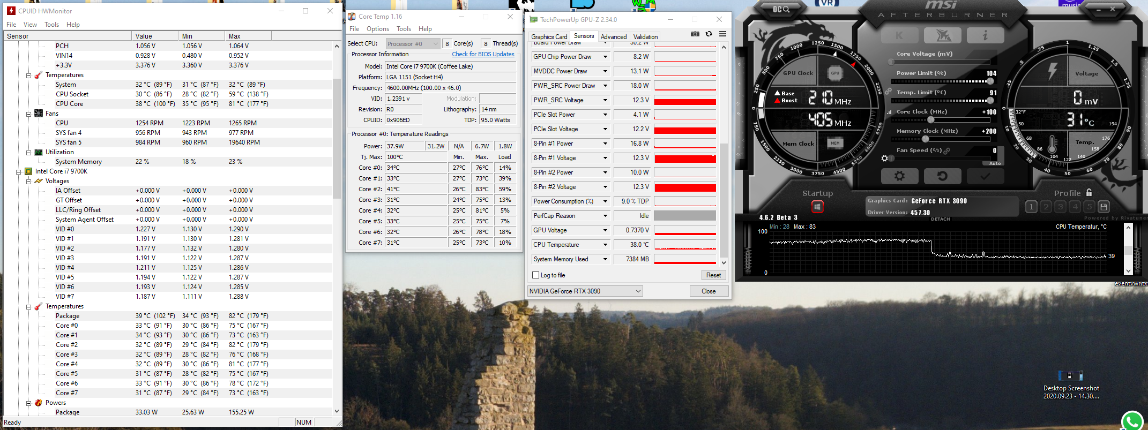Toggle the power/temp limit link icon
The width and height of the screenshot is (1148, 430).
pyautogui.click(x=888, y=92)
